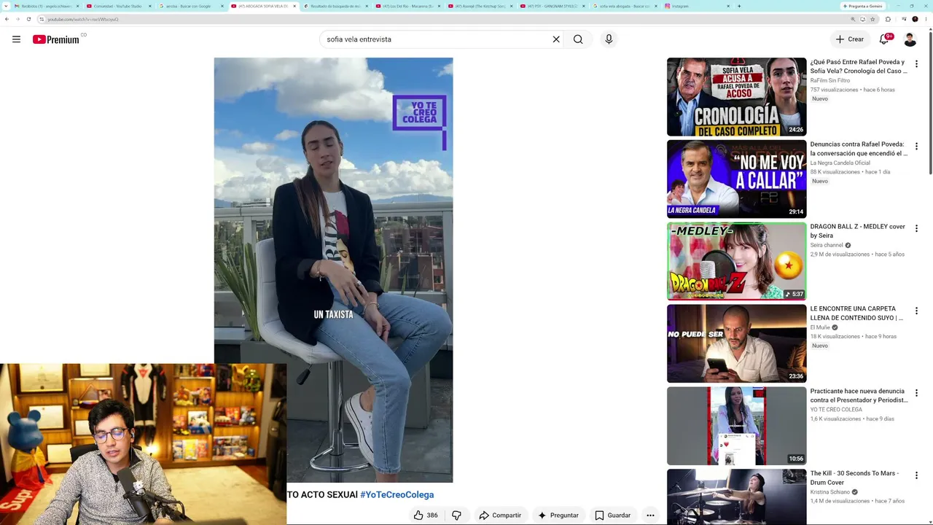933x525 pixels.
Task: Open DRAGON BALL Z - MEDLEY cover title
Action: (857, 231)
